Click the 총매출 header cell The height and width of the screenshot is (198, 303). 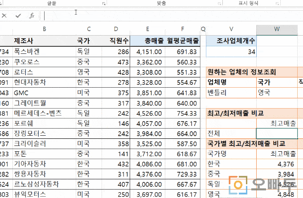pos(147,41)
